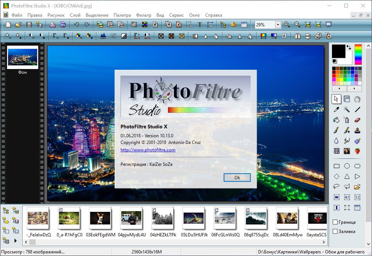This screenshot has height=256, width=372.
Task: Switch to full screen presentation view
Action: 329,24
